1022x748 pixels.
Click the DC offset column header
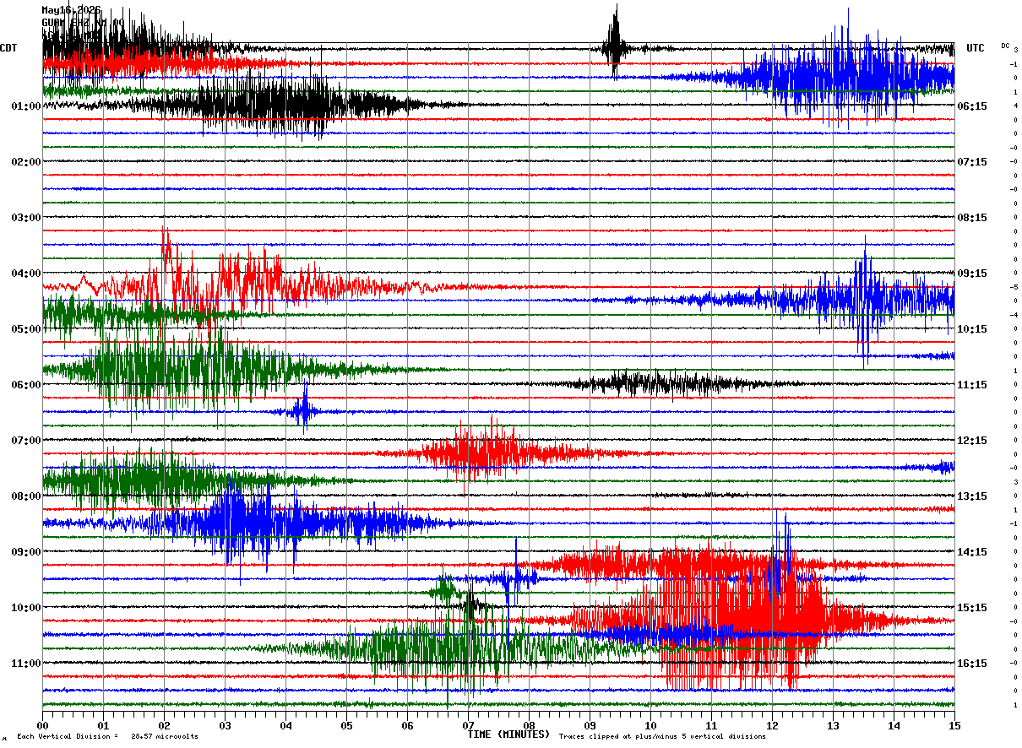point(1005,45)
